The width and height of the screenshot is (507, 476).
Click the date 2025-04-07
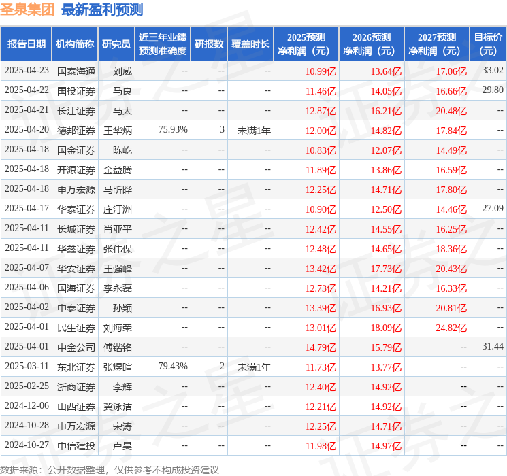27,267
